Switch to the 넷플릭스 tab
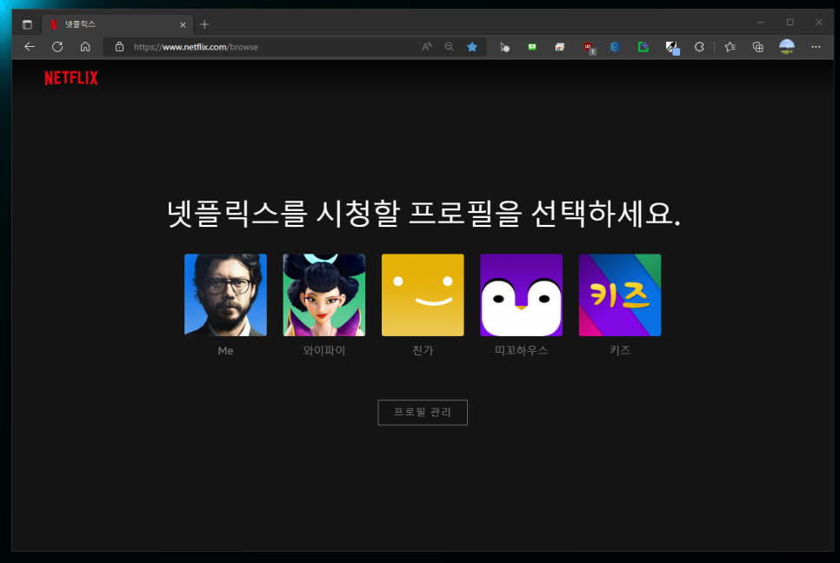 (x=117, y=24)
